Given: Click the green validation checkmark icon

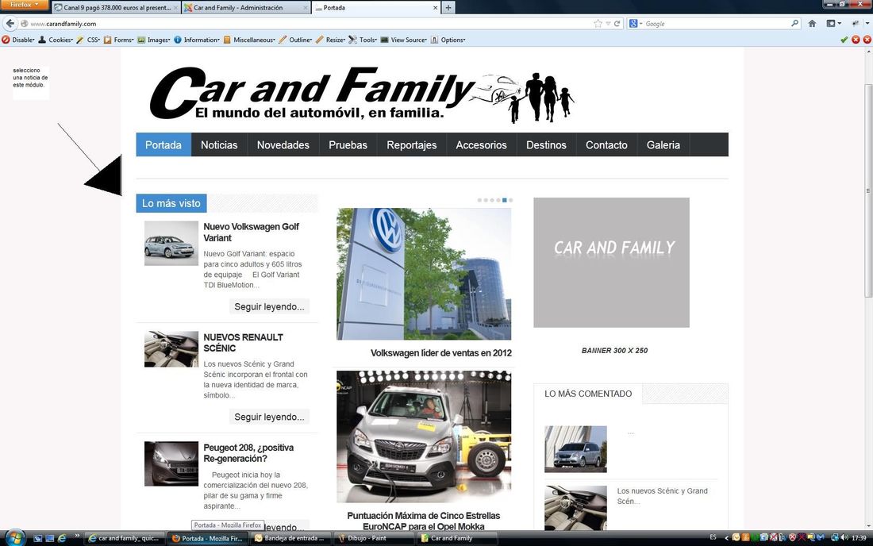Looking at the screenshot, I should coord(844,40).
